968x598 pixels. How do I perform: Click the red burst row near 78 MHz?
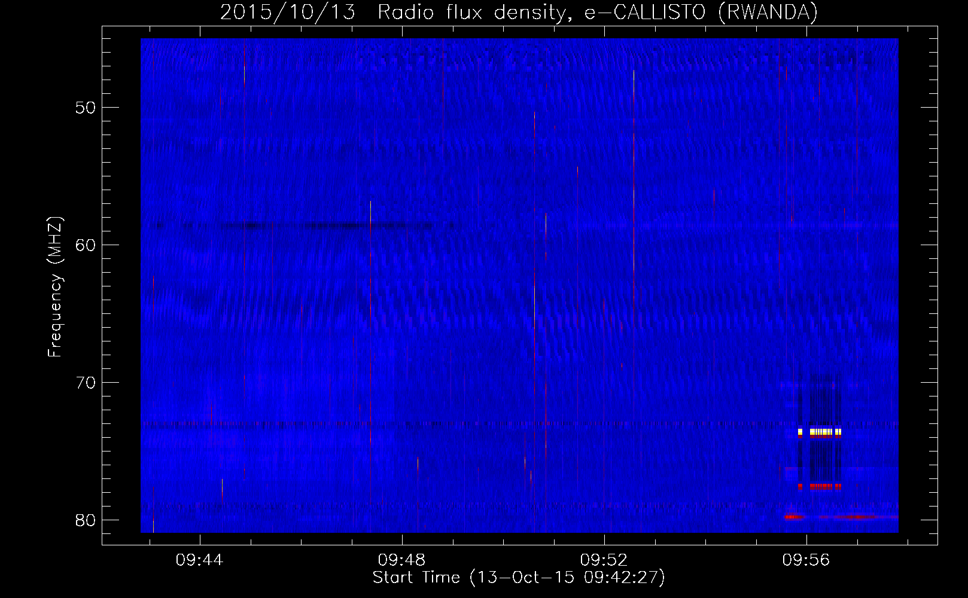point(820,487)
